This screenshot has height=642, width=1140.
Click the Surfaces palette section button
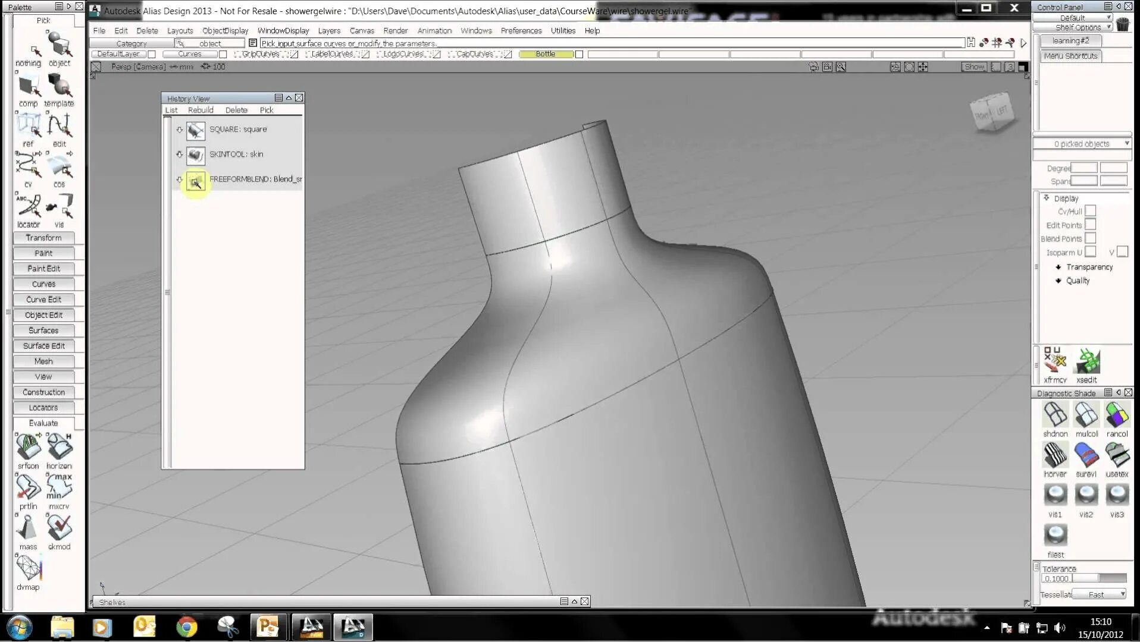point(42,330)
